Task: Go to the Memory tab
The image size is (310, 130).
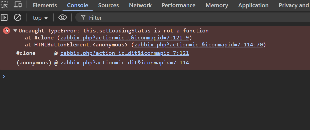Action: [x=217, y=5]
